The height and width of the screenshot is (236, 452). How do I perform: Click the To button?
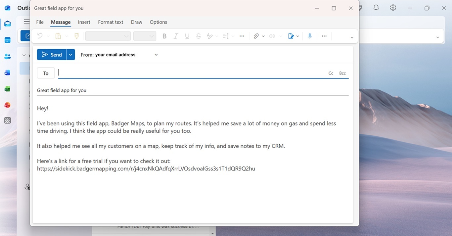point(46,73)
